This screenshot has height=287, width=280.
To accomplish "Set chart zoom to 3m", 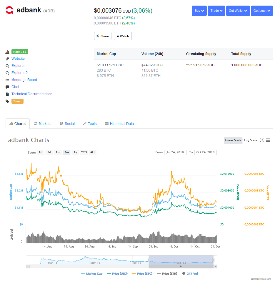I will (67, 152).
